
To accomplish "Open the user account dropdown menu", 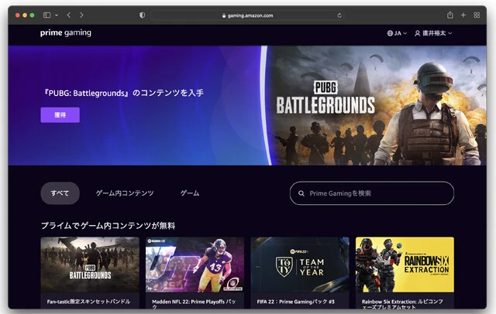I will [433, 33].
